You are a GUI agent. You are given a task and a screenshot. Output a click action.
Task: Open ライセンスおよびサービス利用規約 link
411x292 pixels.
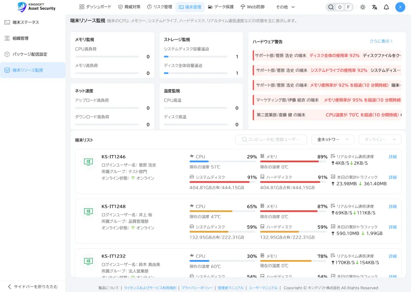point(150,288)
